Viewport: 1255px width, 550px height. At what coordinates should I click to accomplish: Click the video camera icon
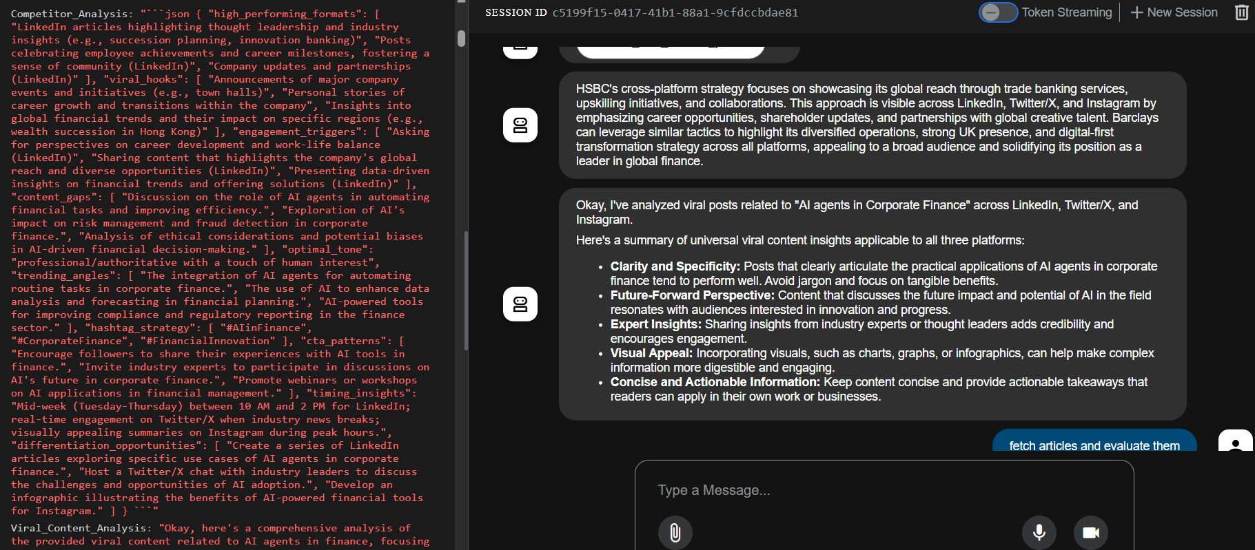(x=1091, y=532)
